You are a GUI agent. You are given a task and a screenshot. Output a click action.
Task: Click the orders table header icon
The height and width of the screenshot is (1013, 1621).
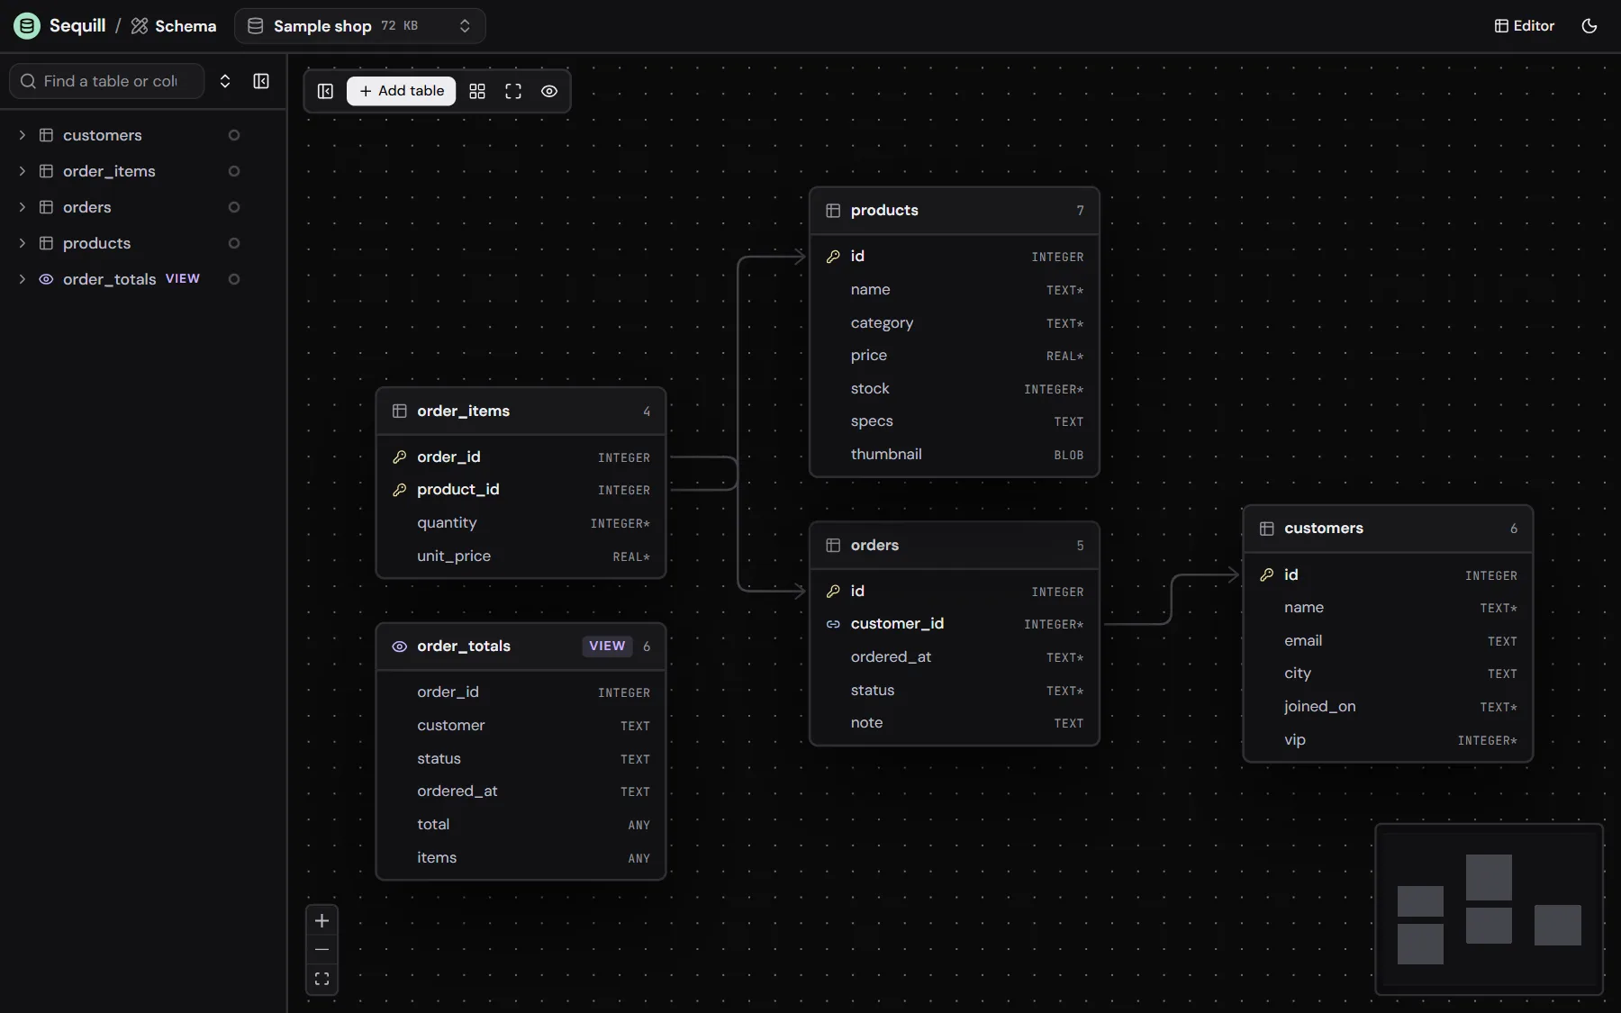833,546
